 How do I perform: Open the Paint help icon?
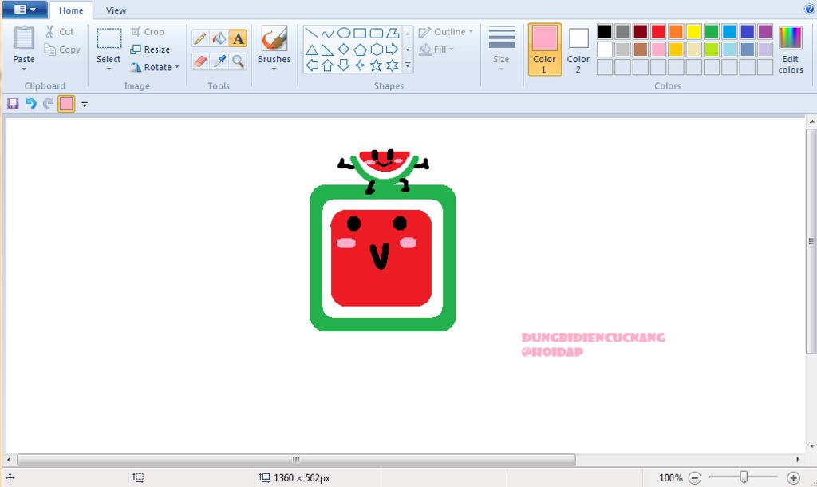click(811, 8)
